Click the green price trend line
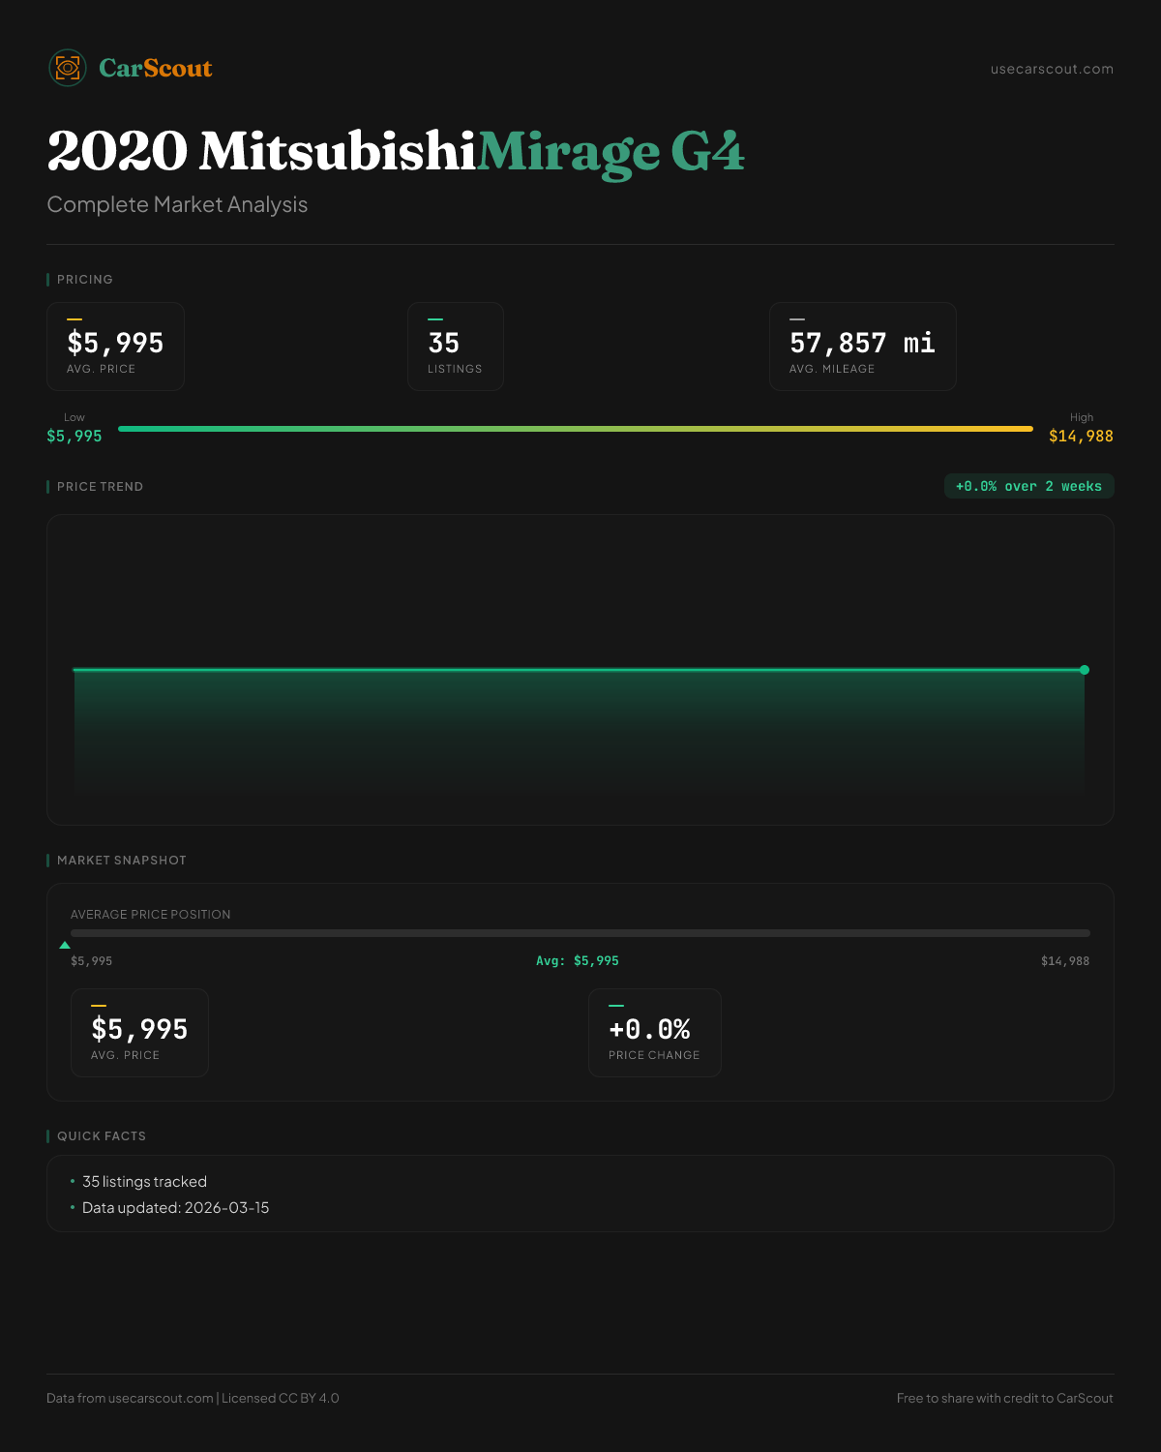The image size is (1161, 1452). (x=579, y=669)
